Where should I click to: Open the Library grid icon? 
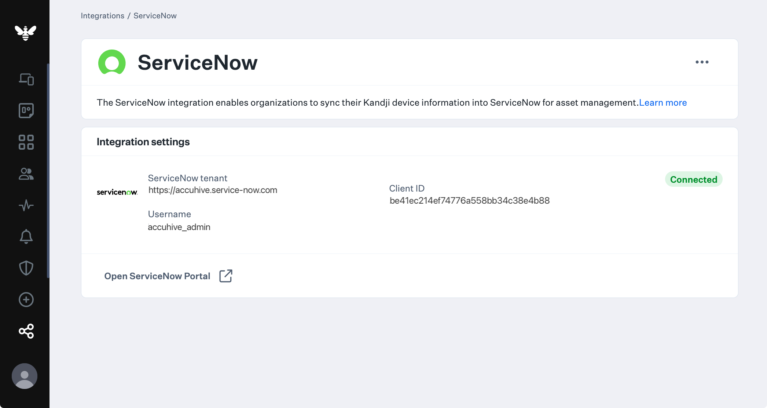[26, 142]
